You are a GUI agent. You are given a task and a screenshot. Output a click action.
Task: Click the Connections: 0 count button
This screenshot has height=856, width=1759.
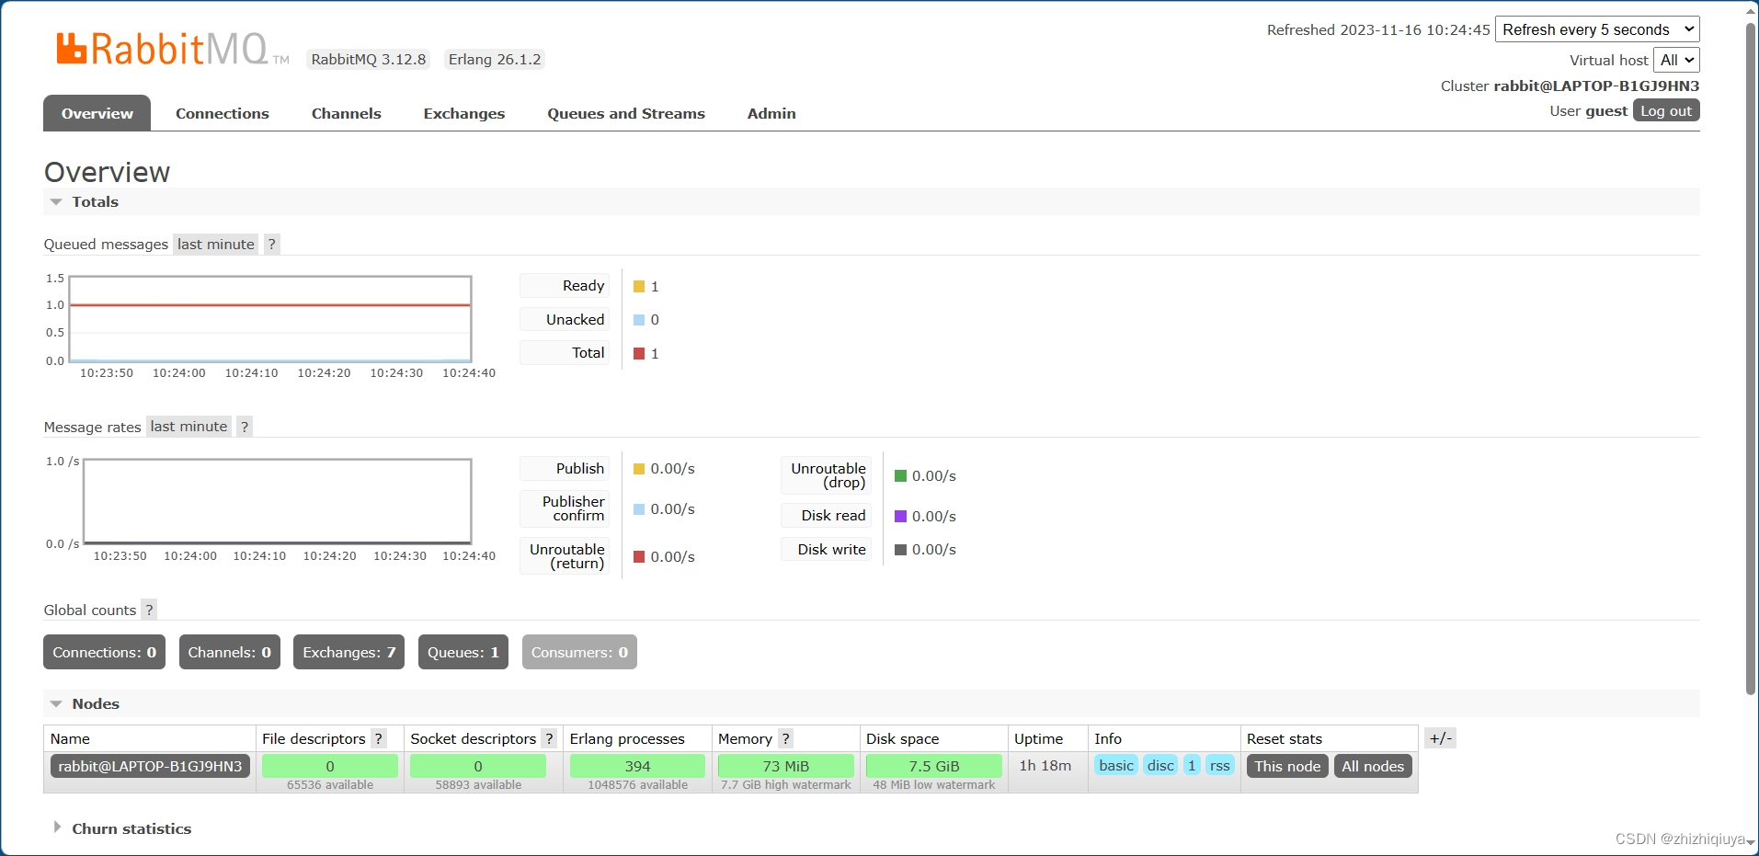click(x=104, y=652)
